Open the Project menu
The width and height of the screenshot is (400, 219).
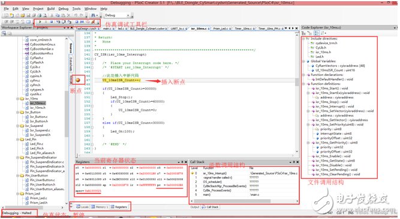[x=38, y=8]
